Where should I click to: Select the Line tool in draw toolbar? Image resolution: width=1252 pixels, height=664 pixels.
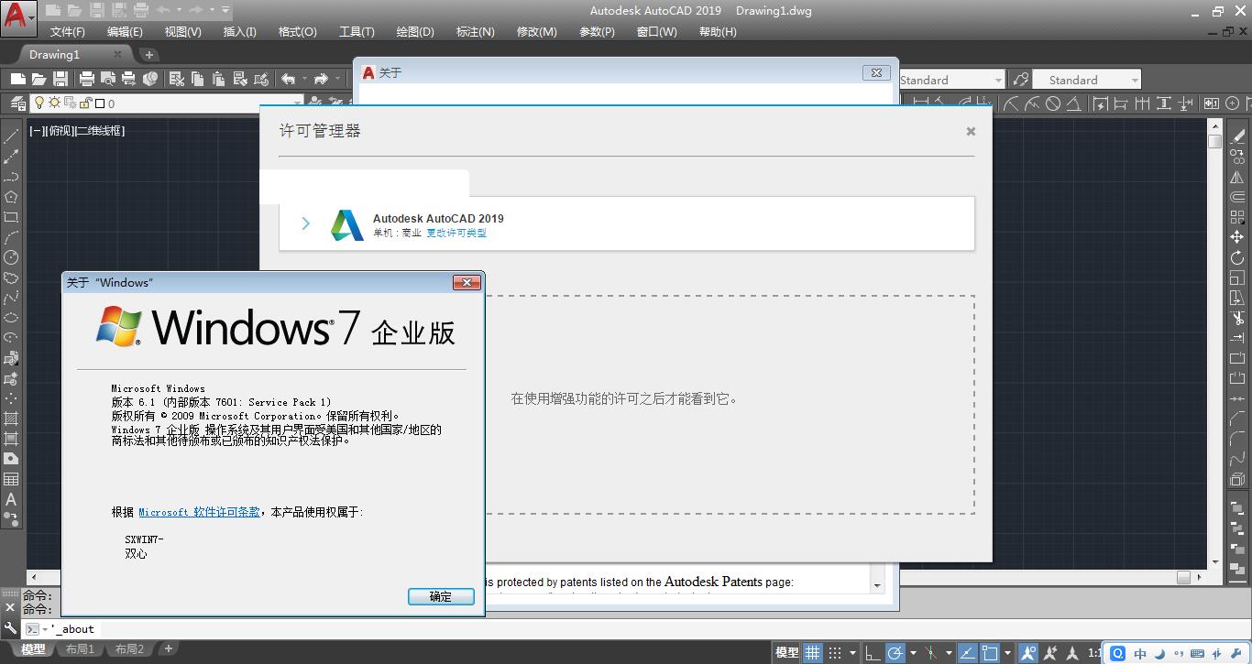coord(11,136)
